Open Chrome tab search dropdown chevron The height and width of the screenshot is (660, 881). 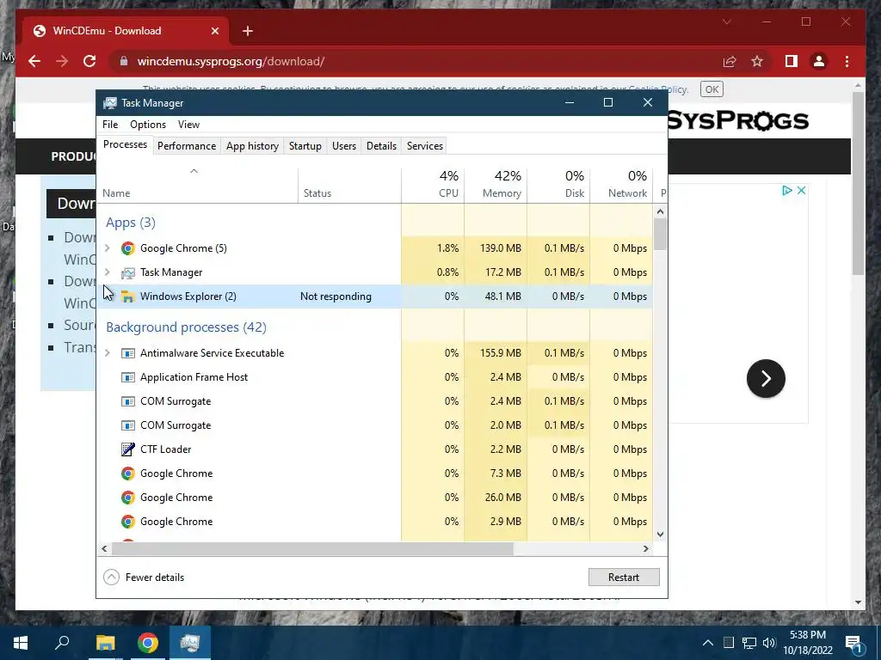pyautogui.click(x=726, y=21)
